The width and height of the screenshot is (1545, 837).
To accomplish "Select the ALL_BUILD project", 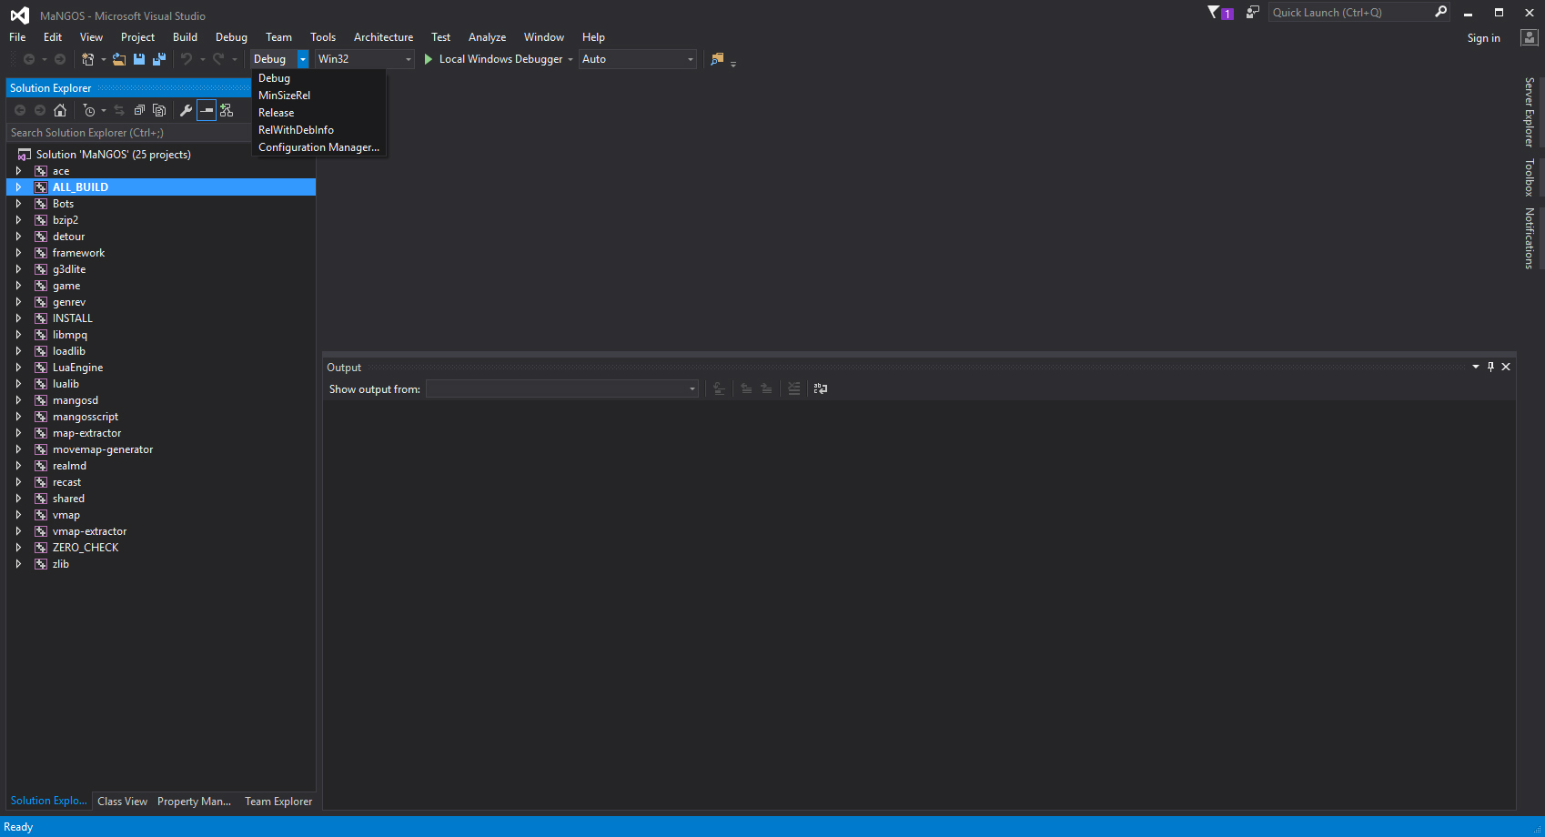I will [161, 187].
